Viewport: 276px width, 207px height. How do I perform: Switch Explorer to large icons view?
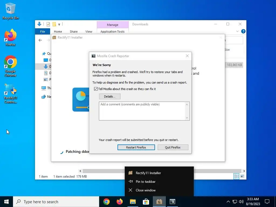242,176
